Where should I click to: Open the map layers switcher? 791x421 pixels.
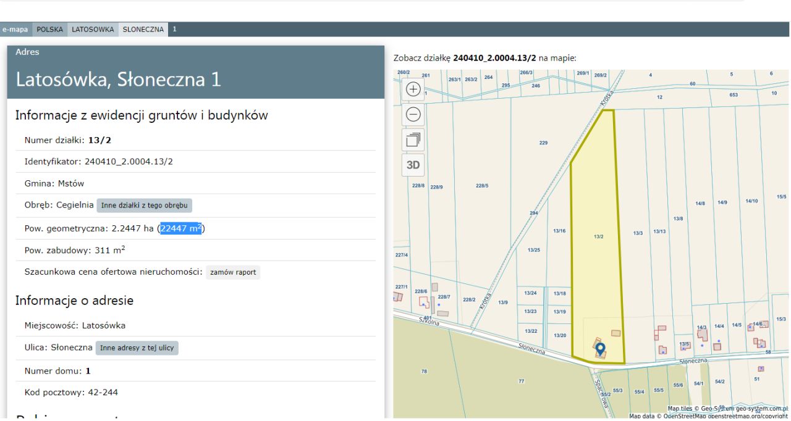point(412,140)
